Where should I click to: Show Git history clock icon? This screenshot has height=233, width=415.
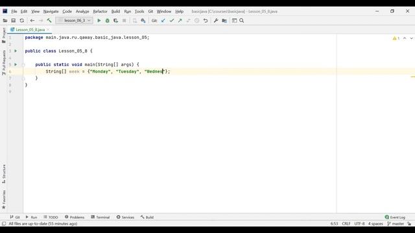point(196,21)
